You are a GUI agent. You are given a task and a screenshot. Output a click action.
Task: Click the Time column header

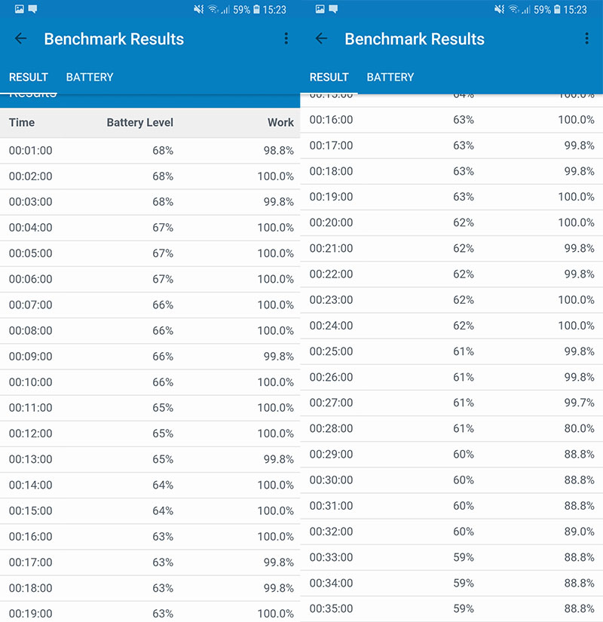(x=22, y=123)
